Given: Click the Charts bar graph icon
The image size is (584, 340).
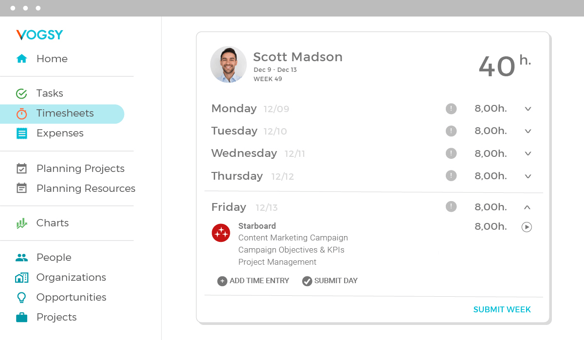Looking at the screenshot, I should [x=21, y=223].
